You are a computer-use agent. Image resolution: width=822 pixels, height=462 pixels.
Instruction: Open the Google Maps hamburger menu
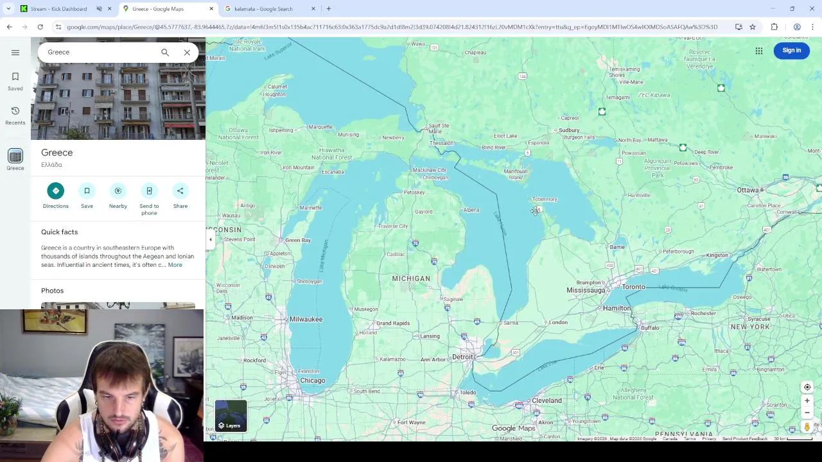click(15, 53)
